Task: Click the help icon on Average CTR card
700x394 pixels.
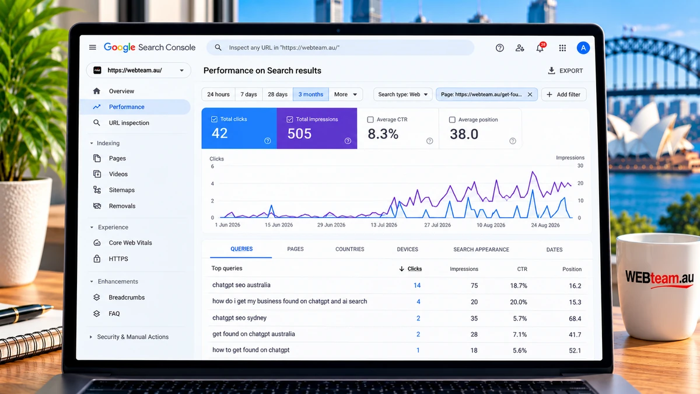Action: coord(430,141)
